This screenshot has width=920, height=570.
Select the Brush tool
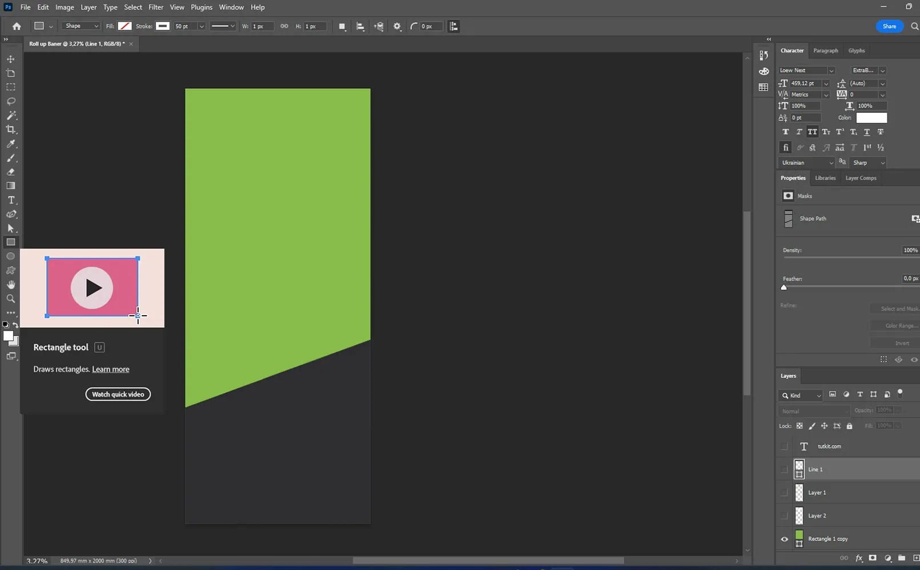click(x=11, y=158)
